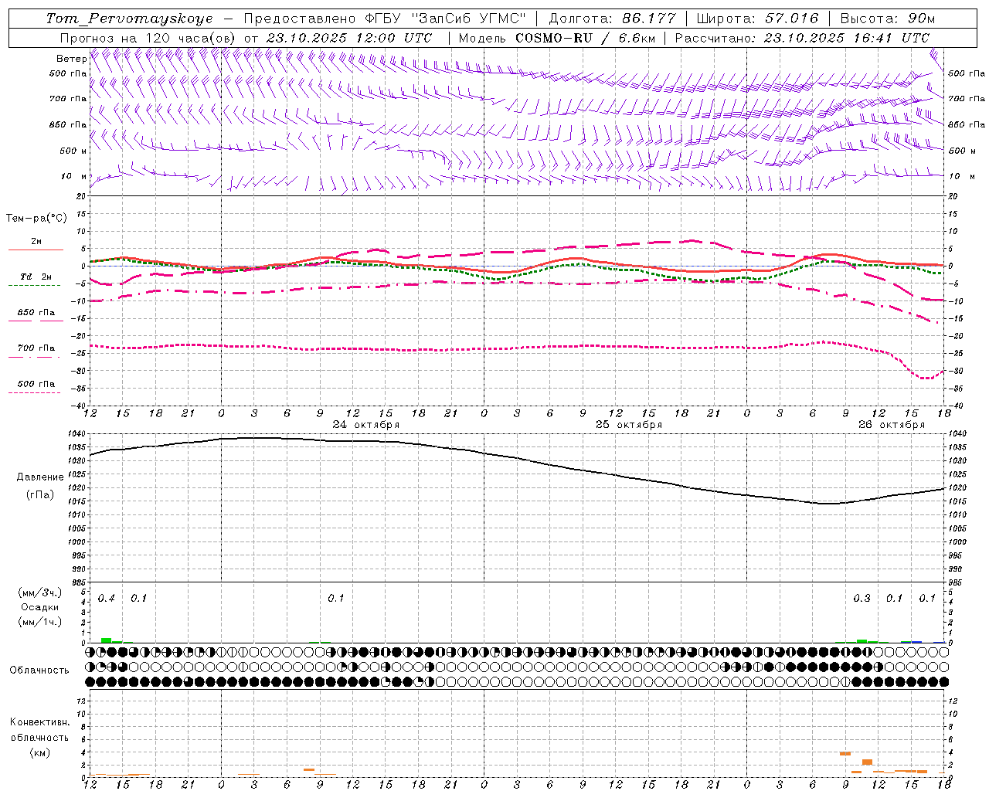Click the Тем-ра(°C) temperature panel label
The height and width of the screenshot is (791, 989).
coord(36,219)
